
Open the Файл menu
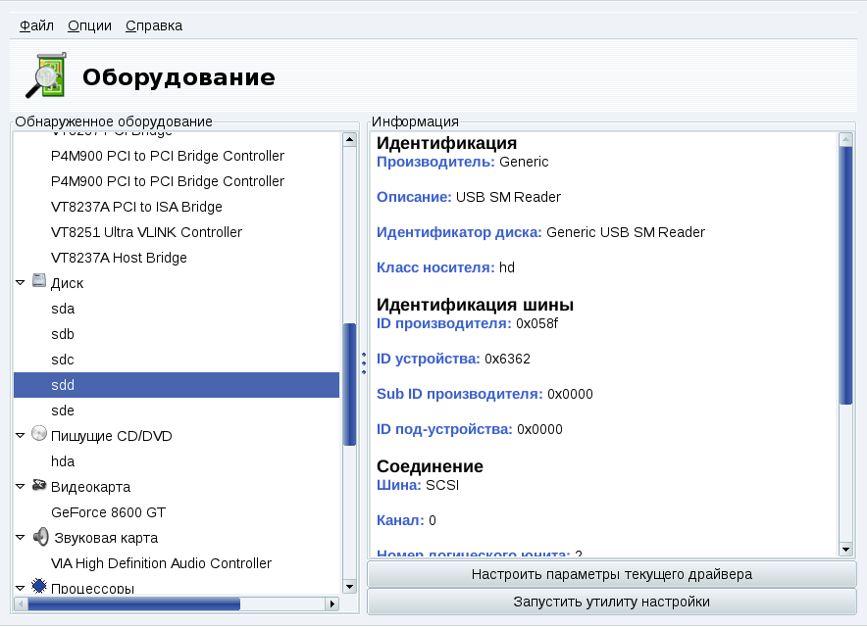click(x=34, y=25)
